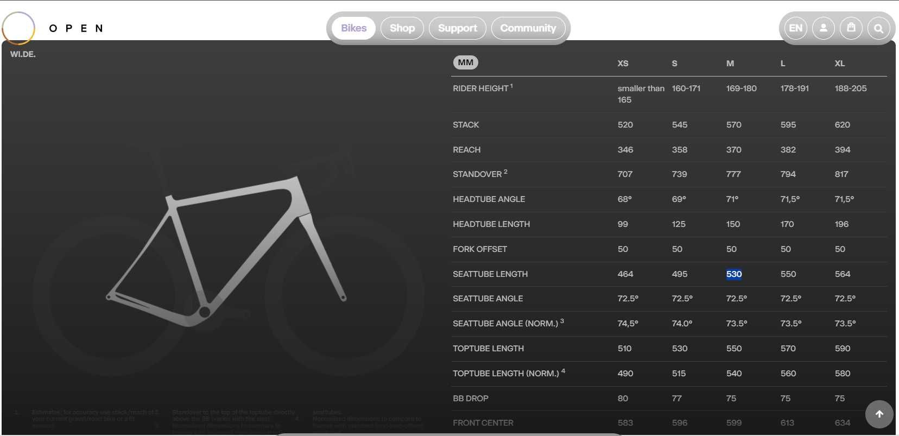This screenshot has width=899, height=436.
Task: Click the 634 front center value
Action: pyautogui.click(x=843, y=423)
